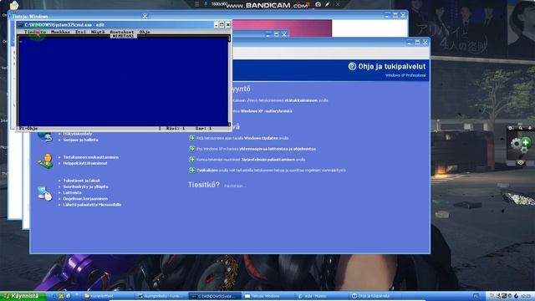Click the Bandicam pencil draw icon

pos(328,4)
